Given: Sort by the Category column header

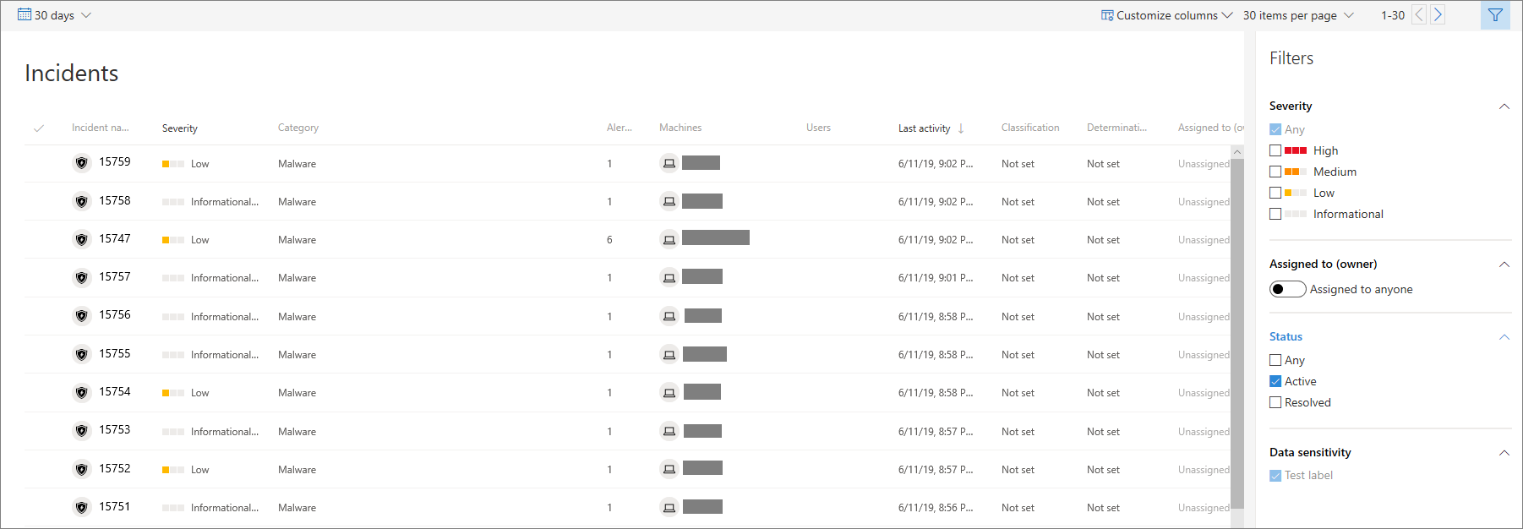Looking at the screenshot, I should 298,128.
